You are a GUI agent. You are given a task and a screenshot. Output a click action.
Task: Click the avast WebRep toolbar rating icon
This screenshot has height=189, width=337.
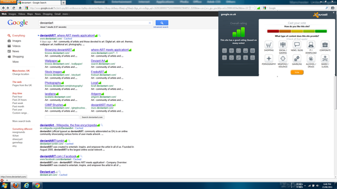click(259, 8)
